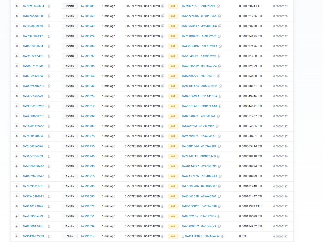Copy sender address in block 67738693 row

click(x=163, y=196)
